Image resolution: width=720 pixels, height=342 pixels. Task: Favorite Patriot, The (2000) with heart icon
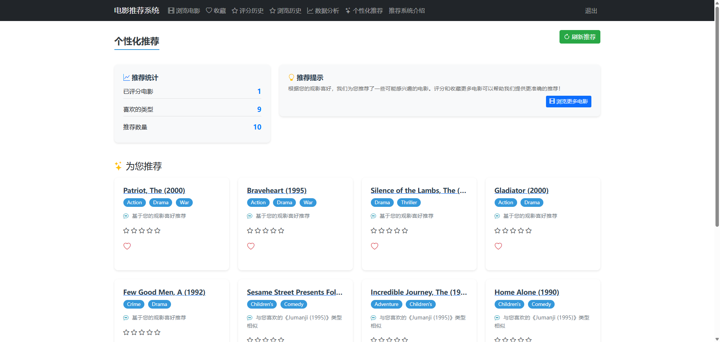click(127, 246)
